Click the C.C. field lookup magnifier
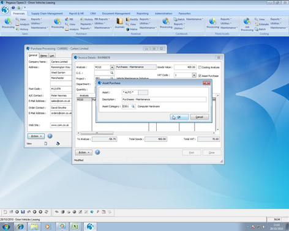The width and height of the screenshot is (289, 231). [112, 73]
